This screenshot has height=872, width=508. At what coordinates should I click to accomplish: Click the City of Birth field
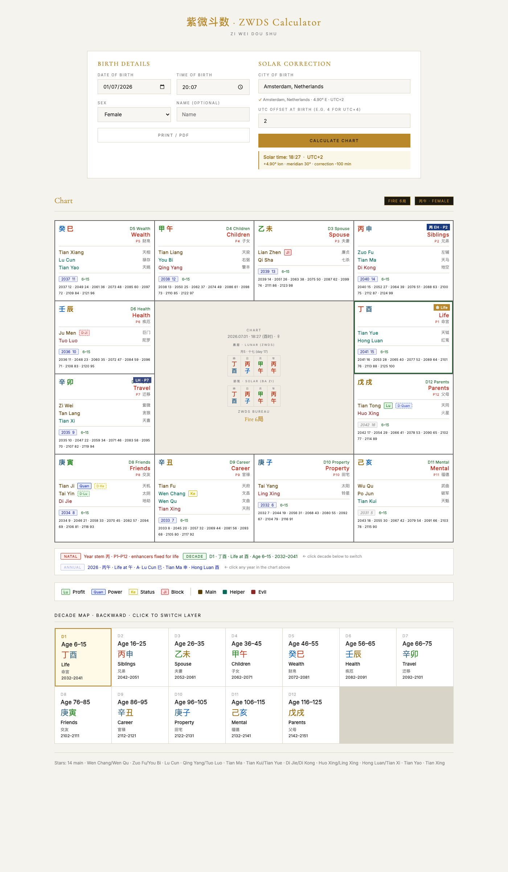(x=334, y=86)
